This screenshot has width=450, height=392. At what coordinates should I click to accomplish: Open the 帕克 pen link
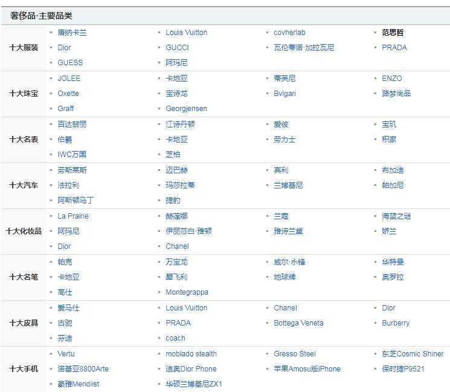[65, 262]
